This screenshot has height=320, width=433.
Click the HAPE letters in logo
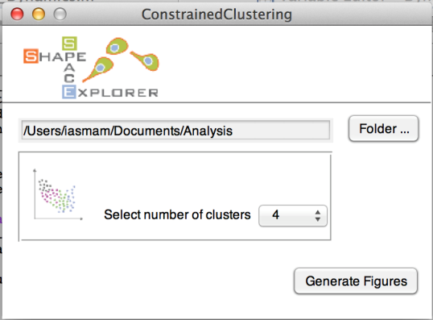tap(63, 56)
